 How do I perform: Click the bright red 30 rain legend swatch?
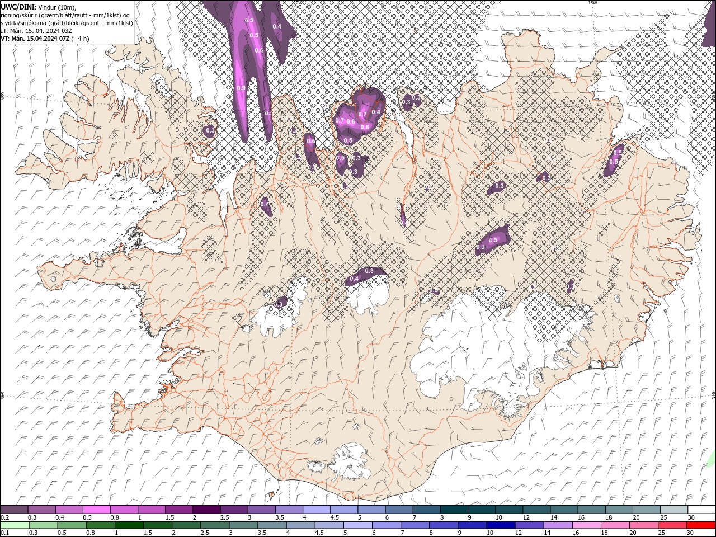coord(701,525)
